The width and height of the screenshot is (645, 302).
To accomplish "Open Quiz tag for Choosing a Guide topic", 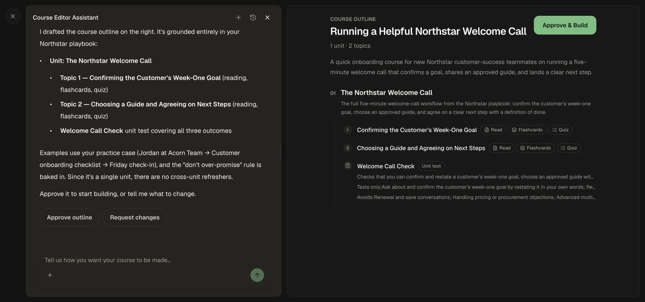I will pos(569,148).
